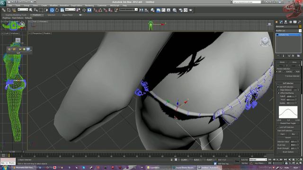
Task: Click the Brush Options button
Action: (288, 152)
